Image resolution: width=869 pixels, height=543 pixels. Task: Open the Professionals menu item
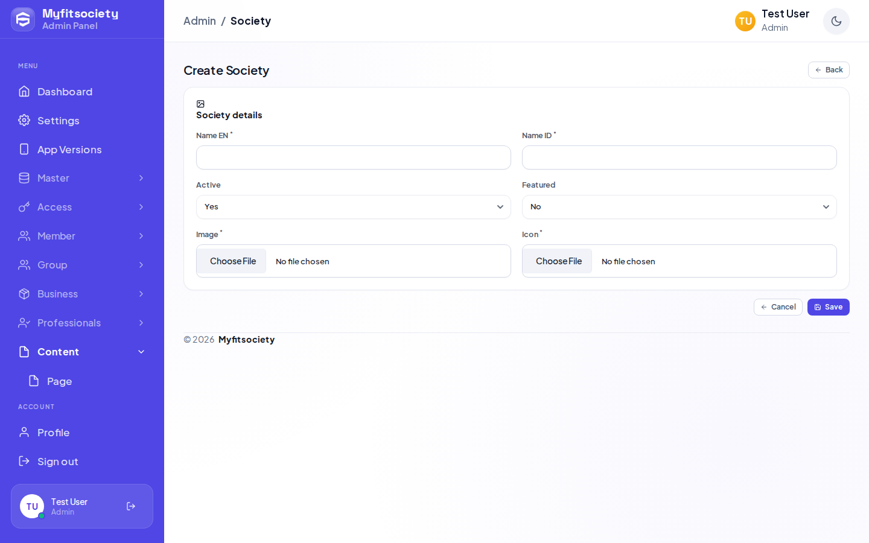(82, 323)
